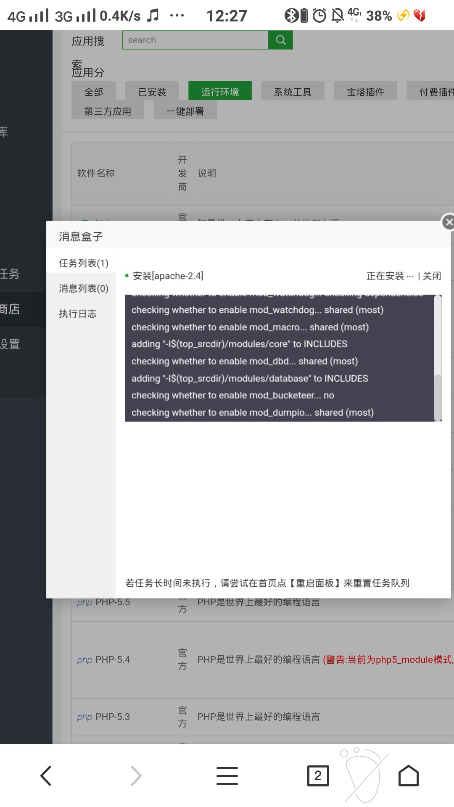454x807 pixels.
Task: Open sidebar 商店 menu item
Action: click(10, 309)
